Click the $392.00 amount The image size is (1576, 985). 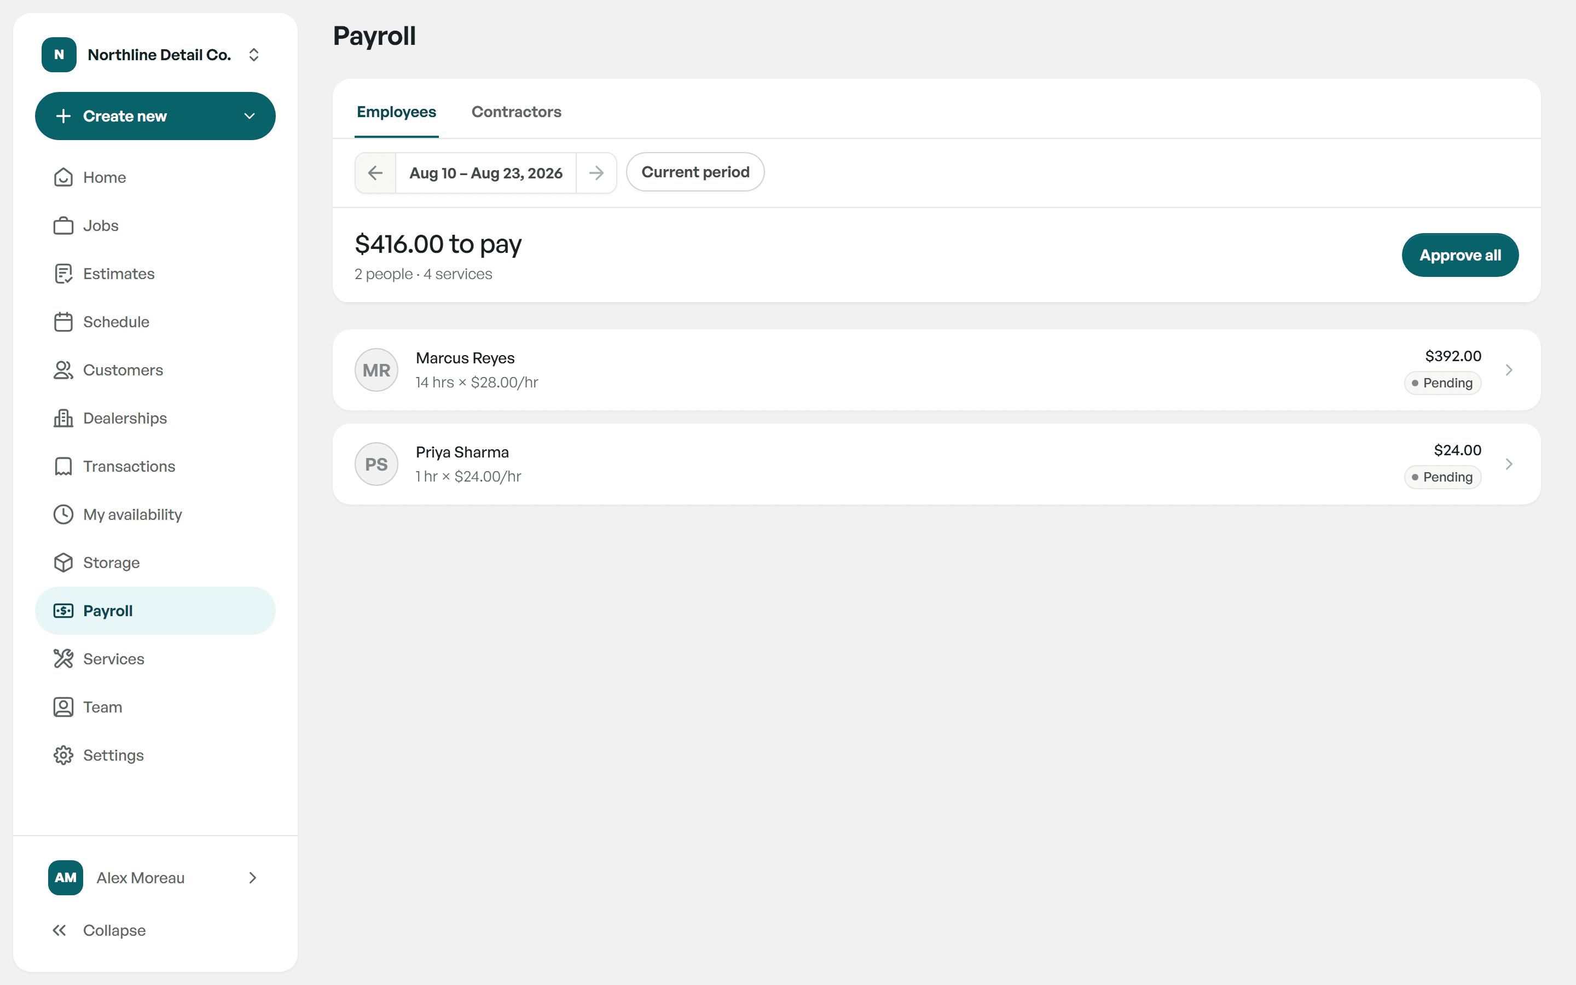coord(1453,356)
